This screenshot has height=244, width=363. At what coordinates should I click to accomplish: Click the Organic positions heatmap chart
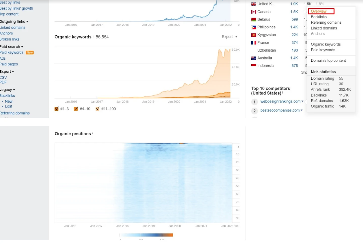tap(144, 183)
